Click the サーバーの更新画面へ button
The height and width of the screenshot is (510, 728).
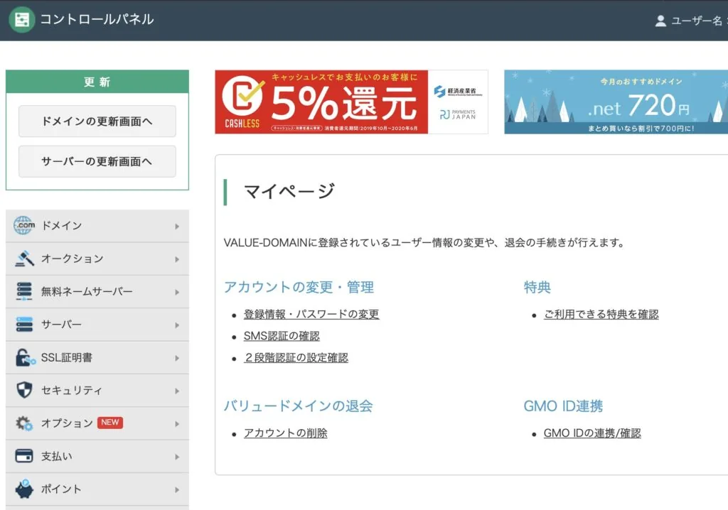pos(97,161)
